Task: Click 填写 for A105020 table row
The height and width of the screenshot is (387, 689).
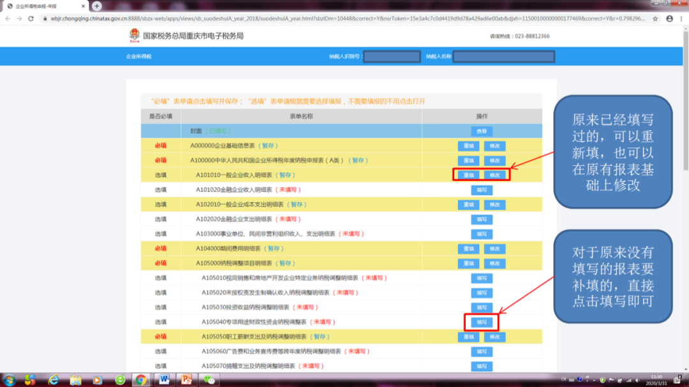Action: point(482,293)
